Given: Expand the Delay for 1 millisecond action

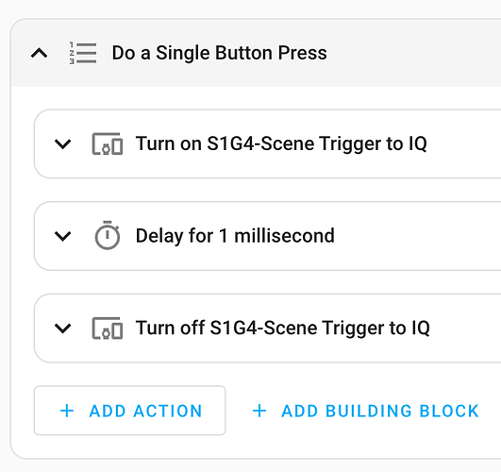Looking at the screenshot, I should click(62, 236).
